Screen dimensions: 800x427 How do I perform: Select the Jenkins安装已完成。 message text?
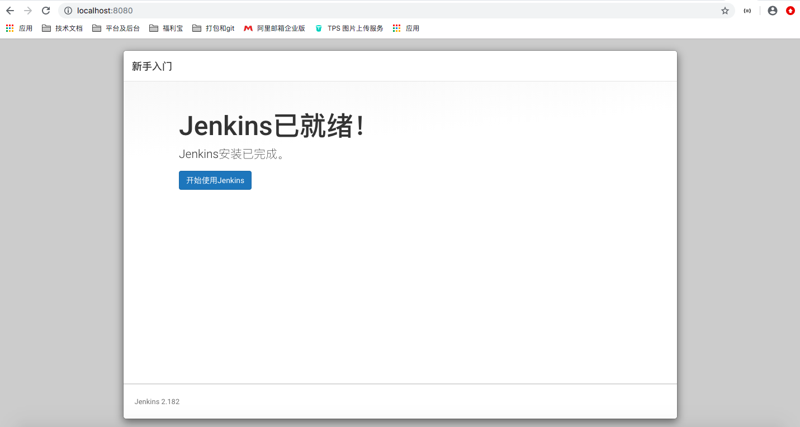coord(232,154)
